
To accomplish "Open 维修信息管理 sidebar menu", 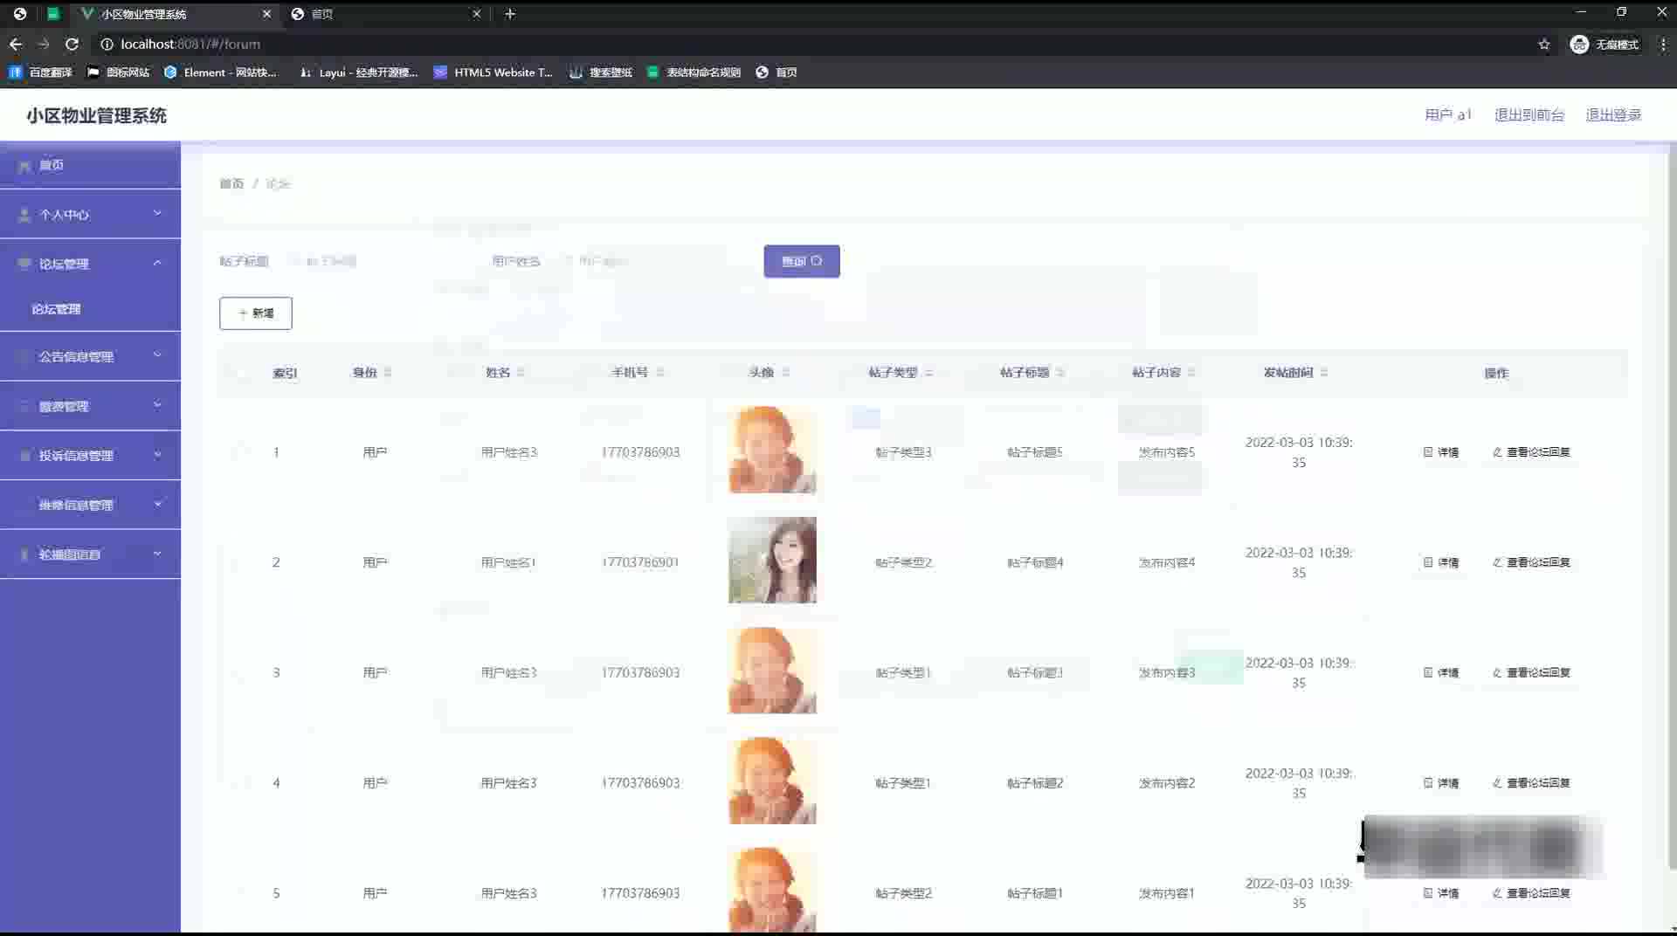I will tap(91, 505).
